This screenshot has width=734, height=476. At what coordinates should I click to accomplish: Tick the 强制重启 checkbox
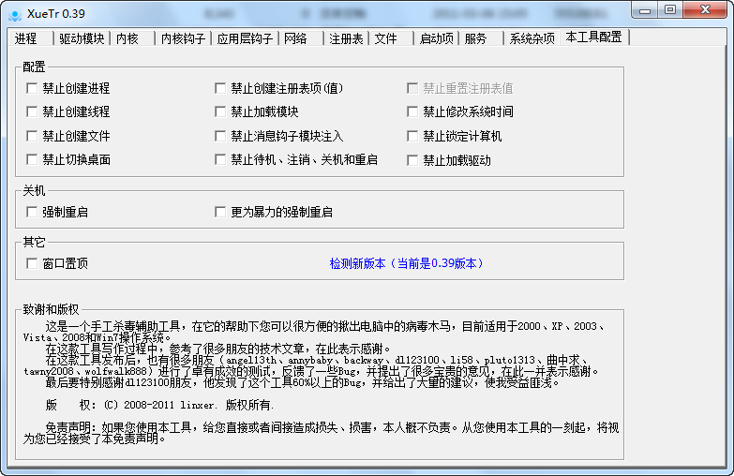pos(32,212)
